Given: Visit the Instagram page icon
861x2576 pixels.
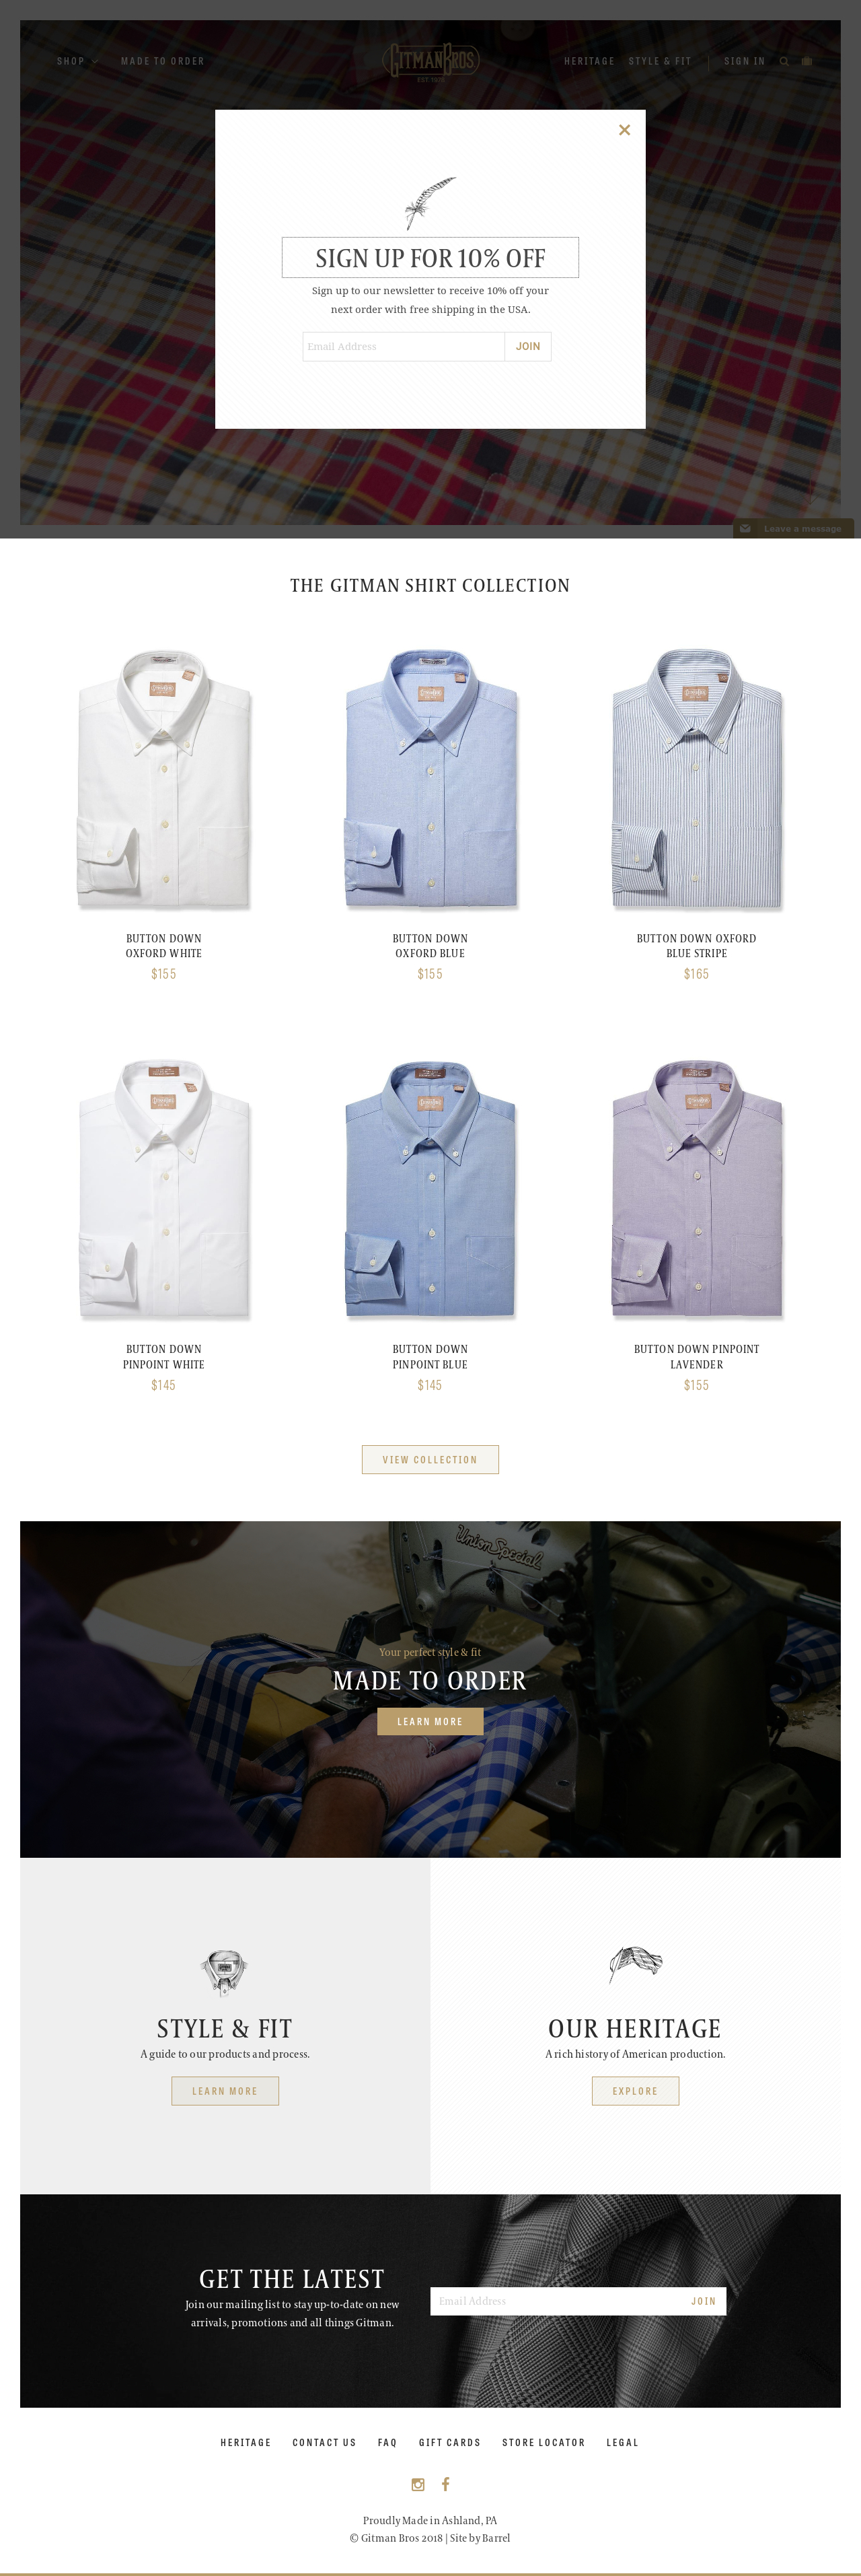Looking at the screenshot, I should tap(418, 2484).
